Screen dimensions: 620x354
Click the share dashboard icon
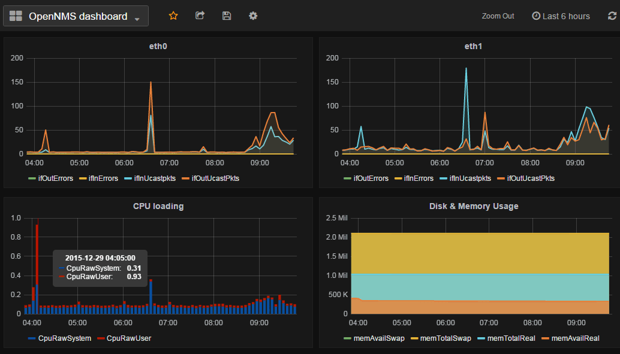(x=200, y=16)
